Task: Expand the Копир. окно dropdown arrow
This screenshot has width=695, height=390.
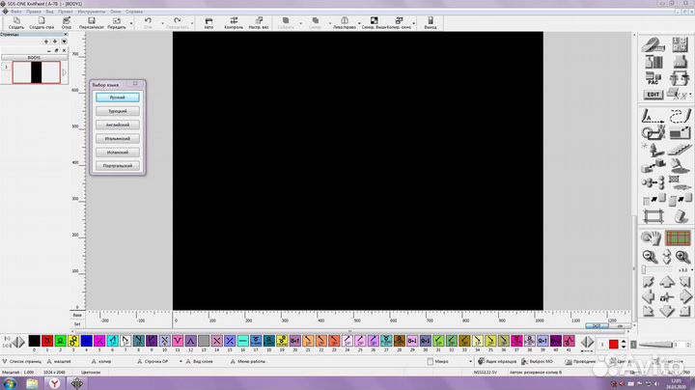Action: point(414,23)
